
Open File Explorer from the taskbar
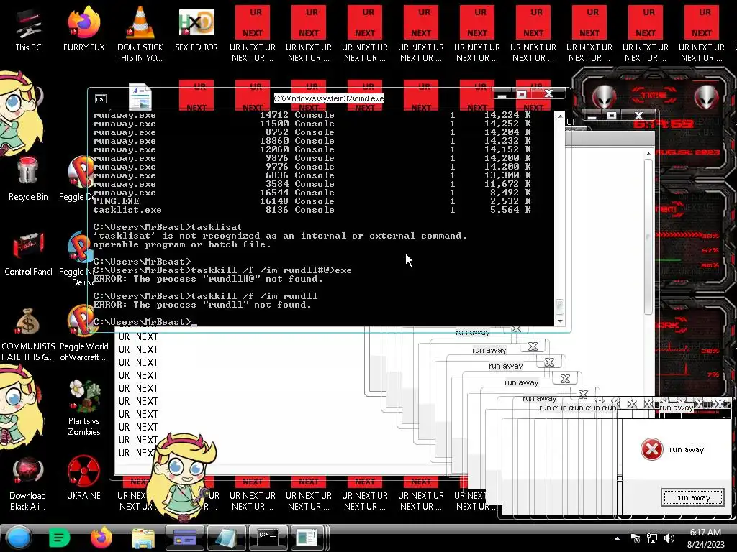point(143,538)
